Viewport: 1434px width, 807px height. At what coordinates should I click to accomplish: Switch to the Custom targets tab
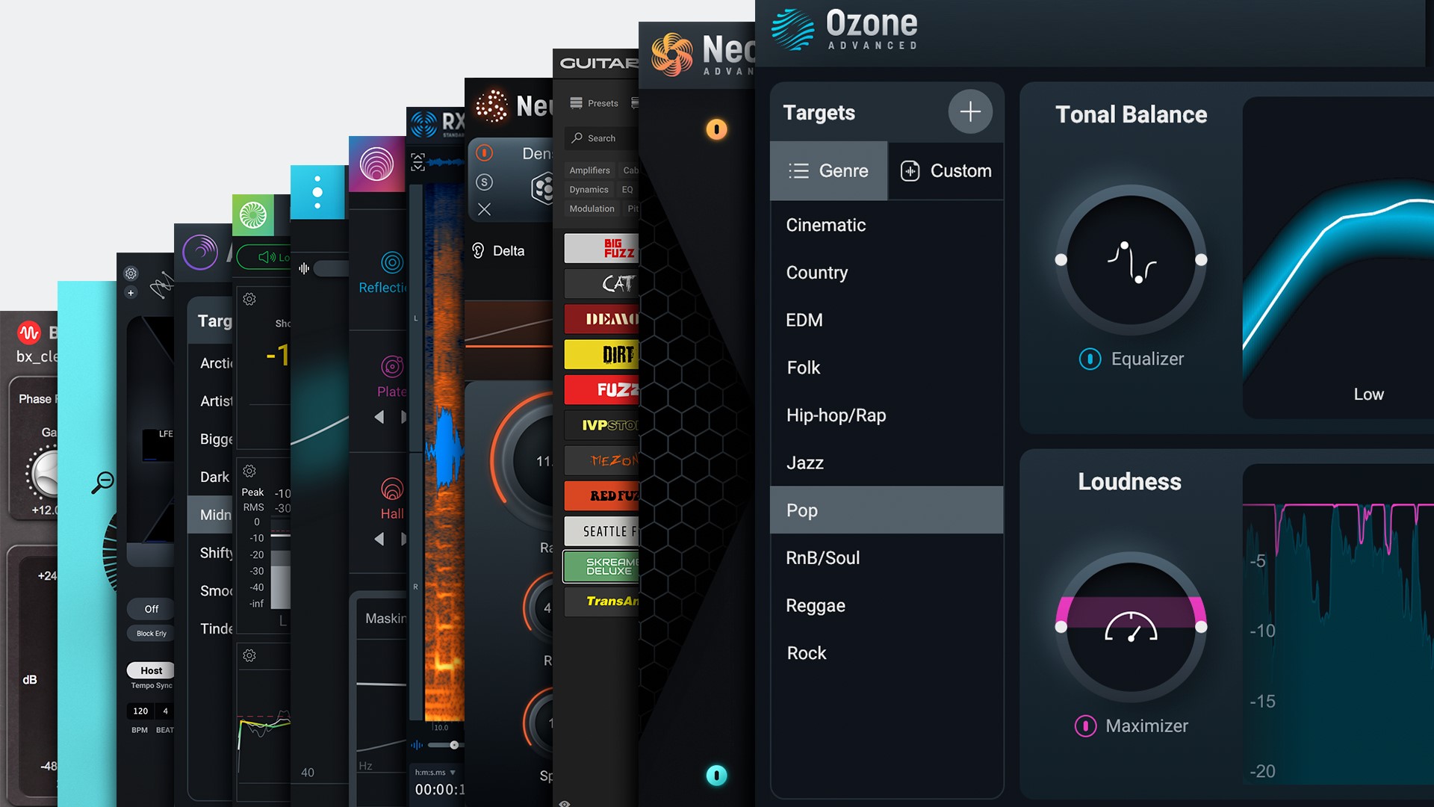[x=946, y=170]
